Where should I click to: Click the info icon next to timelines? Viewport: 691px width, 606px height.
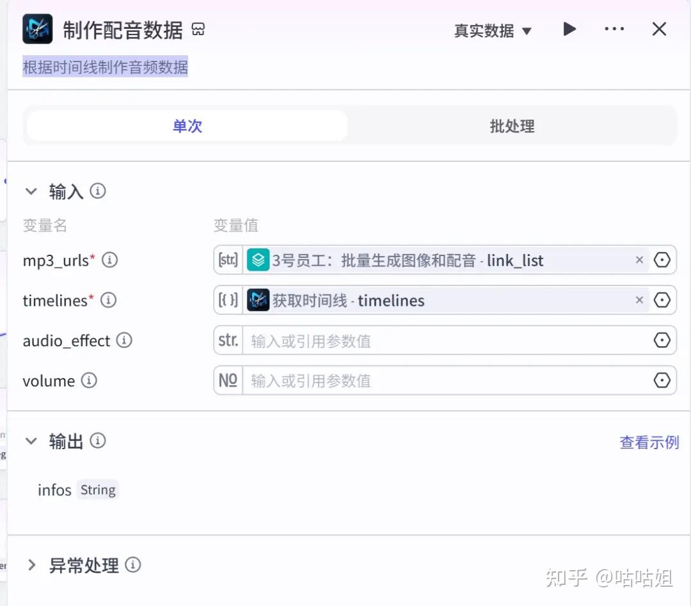[x=109, y=300]
